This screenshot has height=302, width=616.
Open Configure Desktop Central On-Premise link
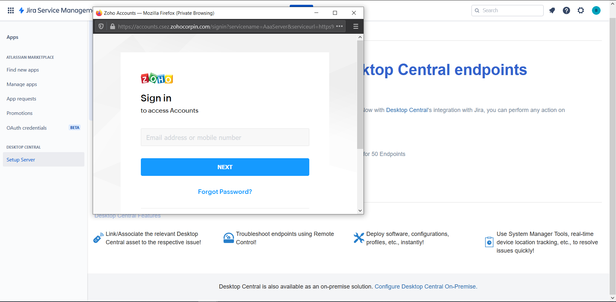pos(426,287)
